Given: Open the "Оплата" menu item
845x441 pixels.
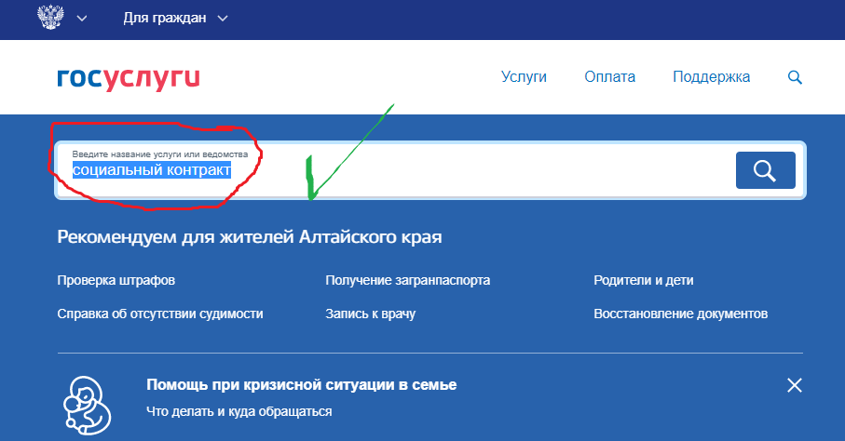Looking at the screenshot, I should (609, 77).
